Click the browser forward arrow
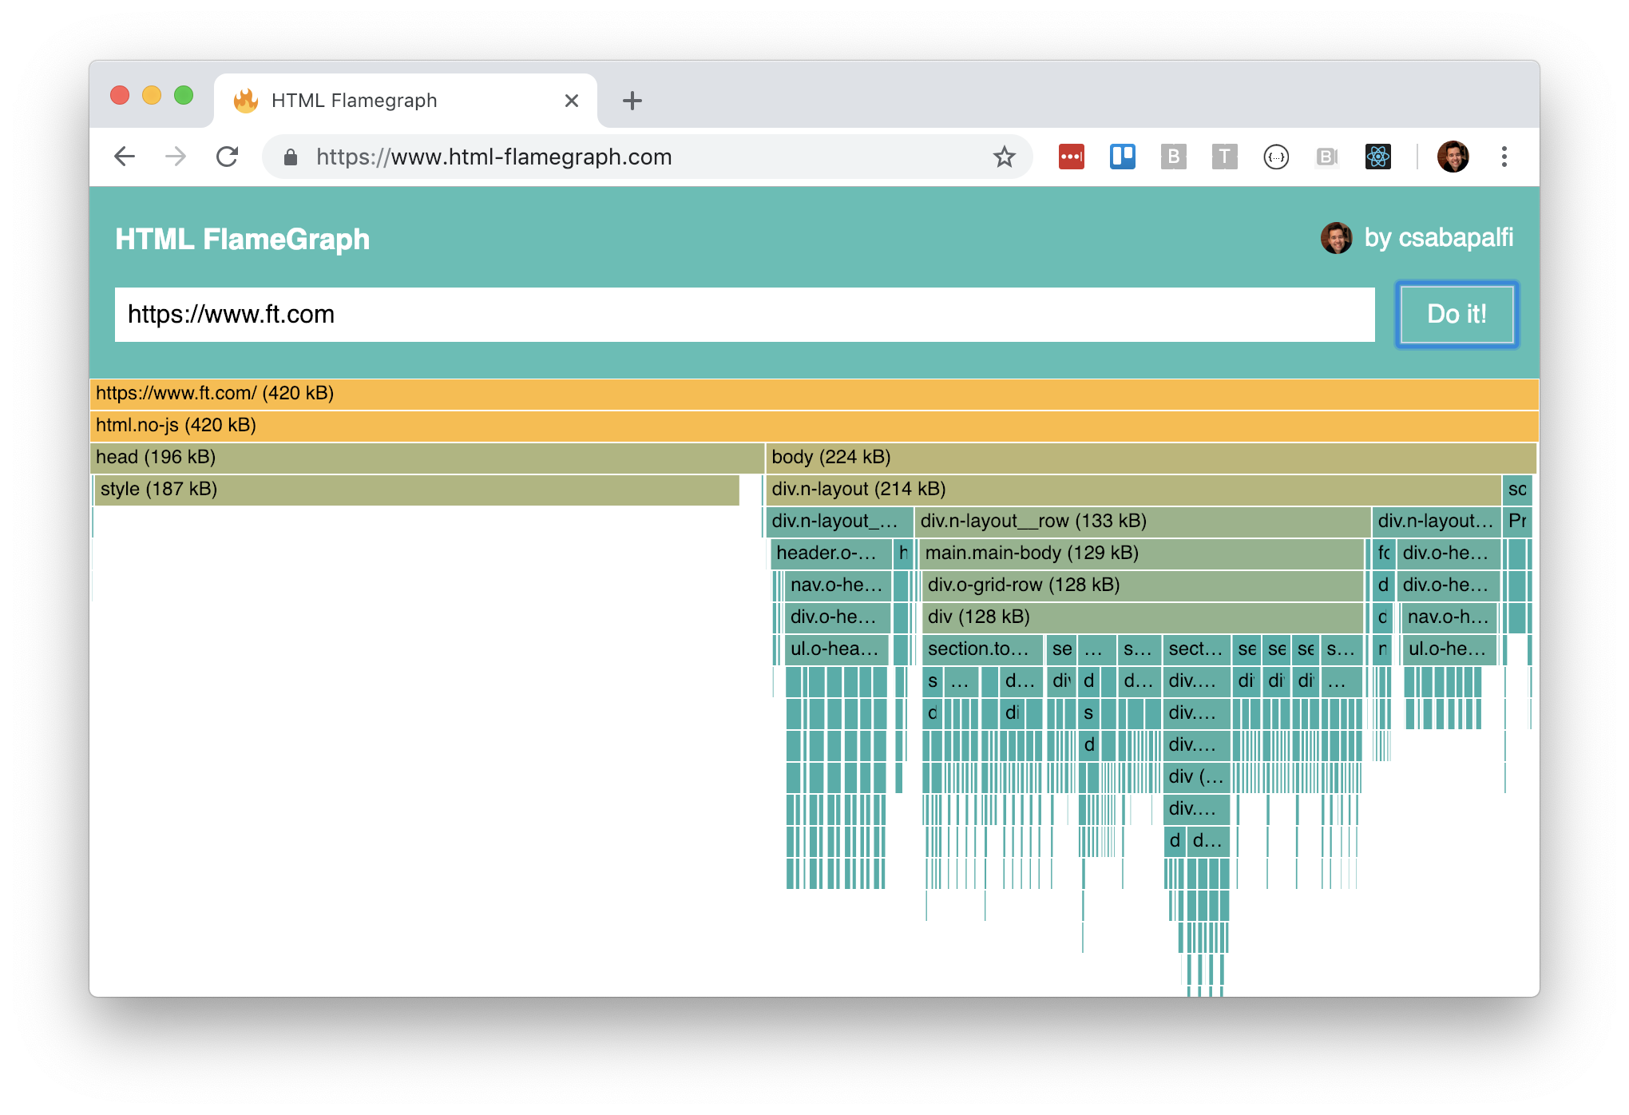 point(176,157)
